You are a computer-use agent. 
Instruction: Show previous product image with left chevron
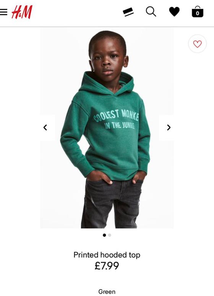[45, 127]
